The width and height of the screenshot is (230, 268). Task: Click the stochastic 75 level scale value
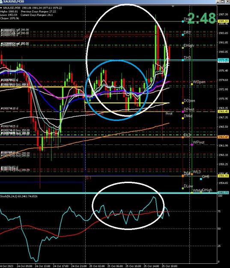[219, 211]
